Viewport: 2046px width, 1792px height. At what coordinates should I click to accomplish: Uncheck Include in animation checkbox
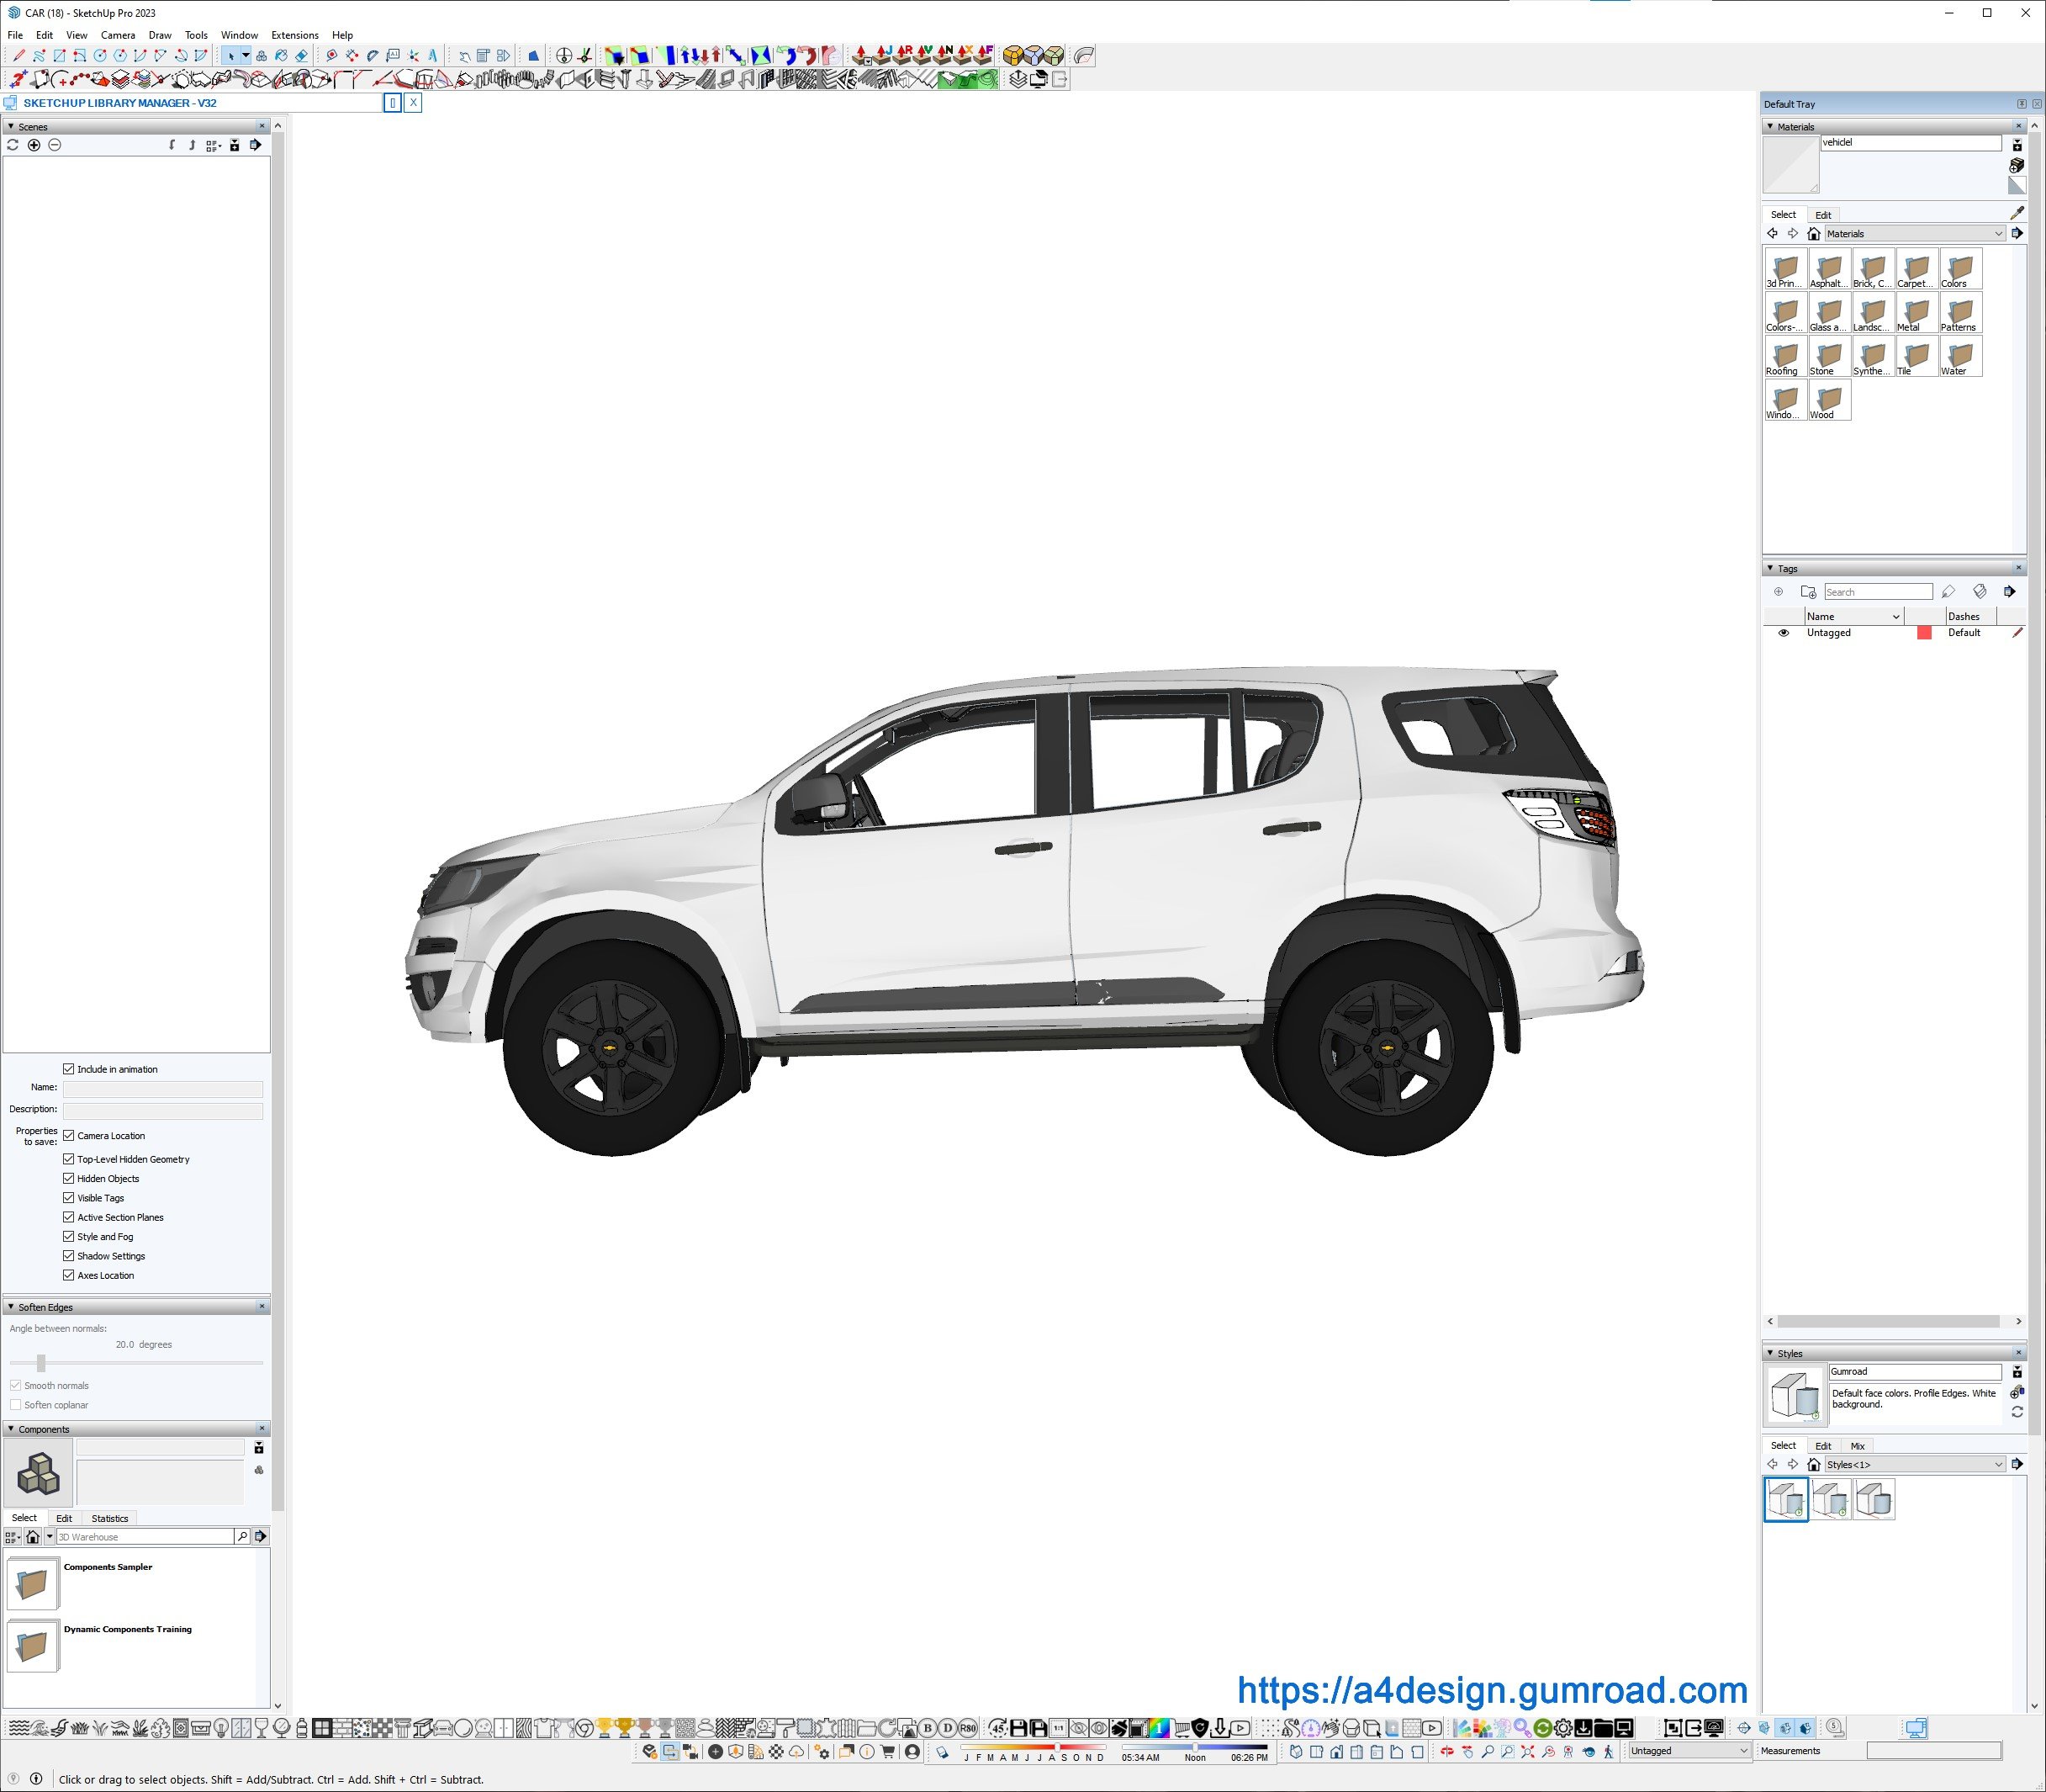pos(69,1069)
